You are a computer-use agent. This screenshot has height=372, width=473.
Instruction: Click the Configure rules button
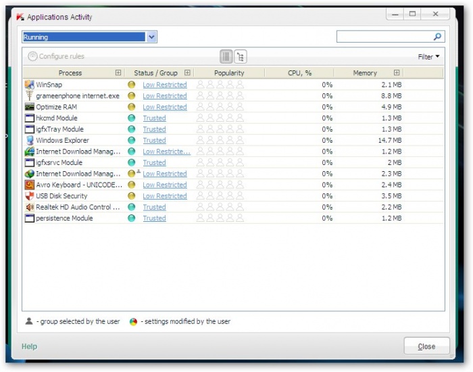point(56,56)
